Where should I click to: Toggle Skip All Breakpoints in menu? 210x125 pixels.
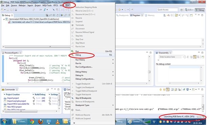92,98
